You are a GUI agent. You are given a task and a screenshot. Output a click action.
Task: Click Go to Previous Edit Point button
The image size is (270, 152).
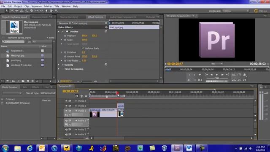[x=206, y=75]
